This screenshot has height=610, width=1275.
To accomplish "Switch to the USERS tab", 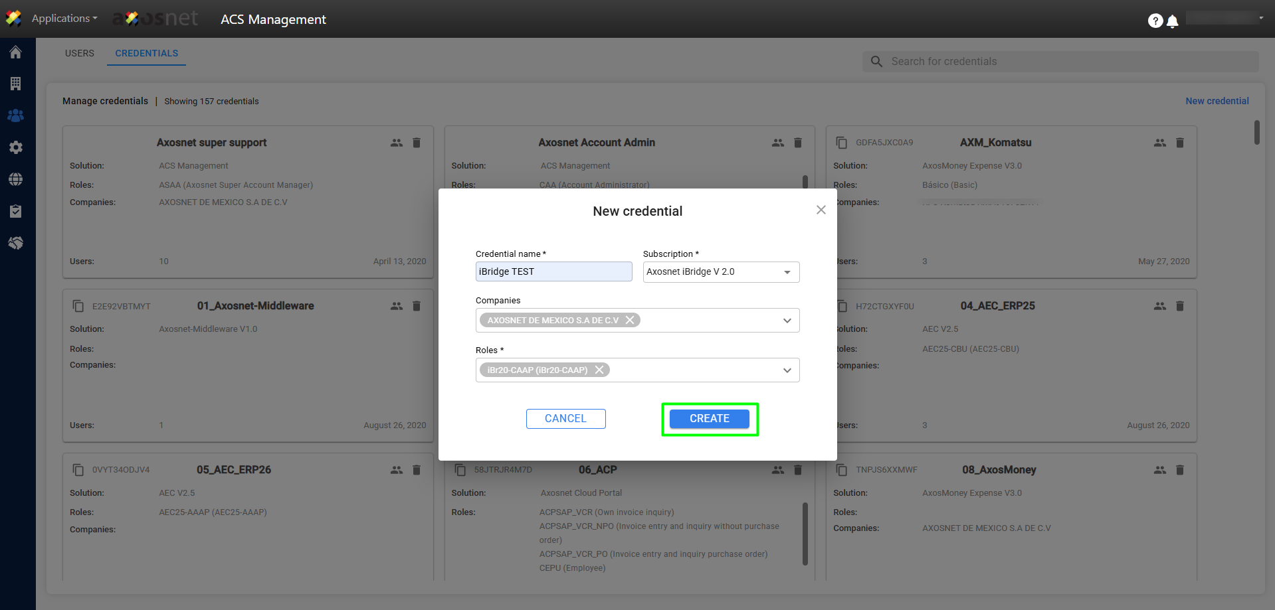I will pyautogui.click(x=80, y=53).
